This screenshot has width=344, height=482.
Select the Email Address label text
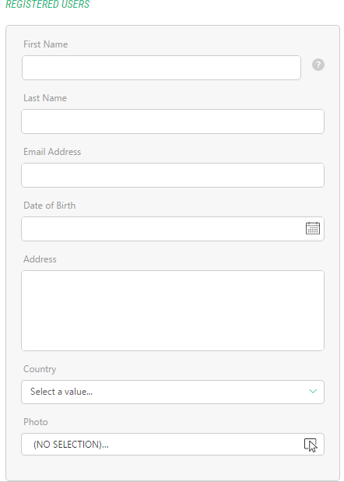coord(52,152)
